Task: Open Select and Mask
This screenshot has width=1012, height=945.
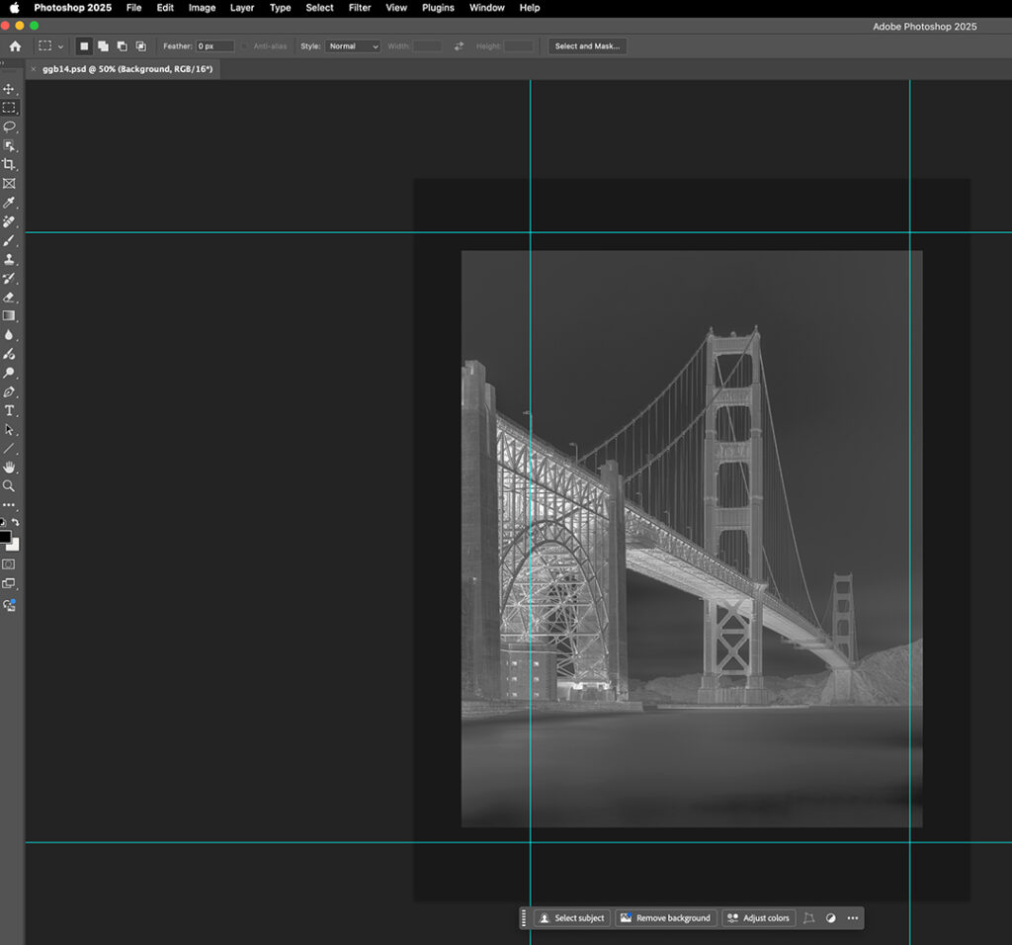Action: [x=587, y=45]
